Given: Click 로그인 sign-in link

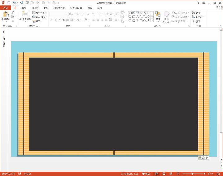Looking at the screenshot, I should pos(219,7).
